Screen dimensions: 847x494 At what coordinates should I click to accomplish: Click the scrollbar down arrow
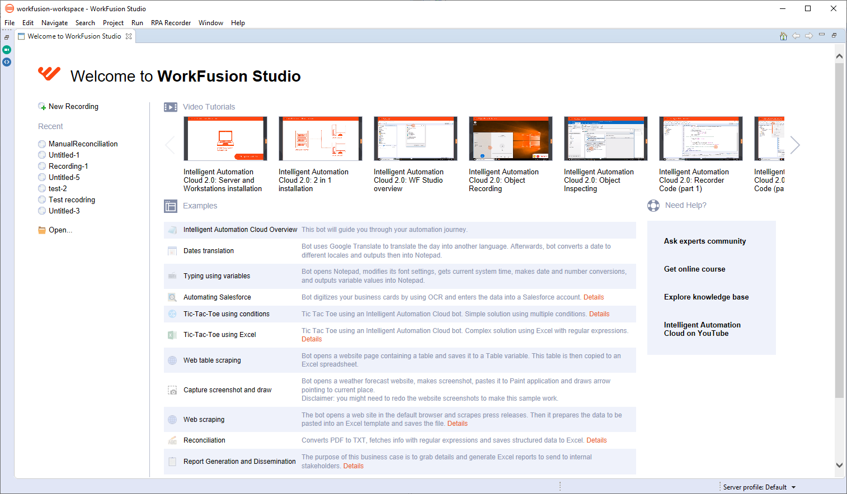(839, 465)
